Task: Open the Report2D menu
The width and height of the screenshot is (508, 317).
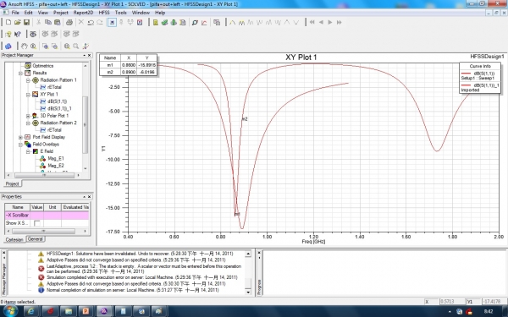Action: click(x=83, y=13)
